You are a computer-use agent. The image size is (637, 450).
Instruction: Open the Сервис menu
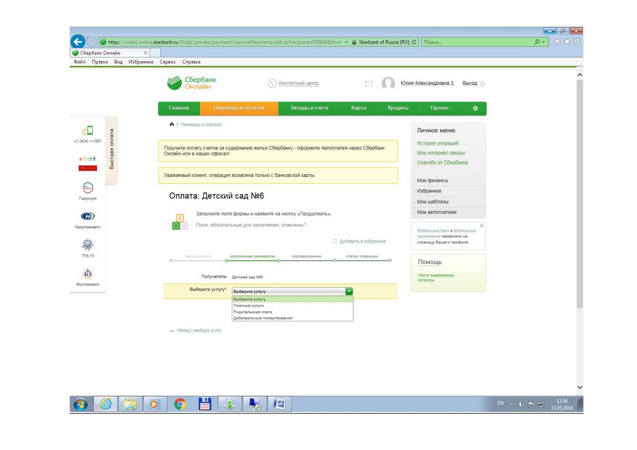[169, 62]
